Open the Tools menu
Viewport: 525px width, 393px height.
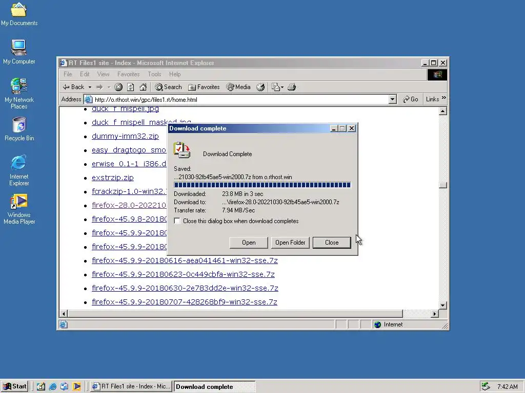(154, 74)
